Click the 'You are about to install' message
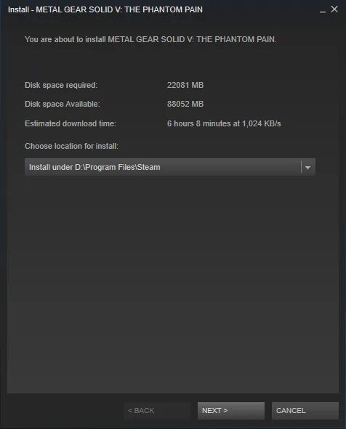Image resolution: width=346 pixels, height=429 pixels. click(x=150, y=39)
